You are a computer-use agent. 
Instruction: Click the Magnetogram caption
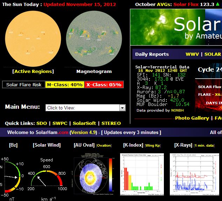pos(94,71)
